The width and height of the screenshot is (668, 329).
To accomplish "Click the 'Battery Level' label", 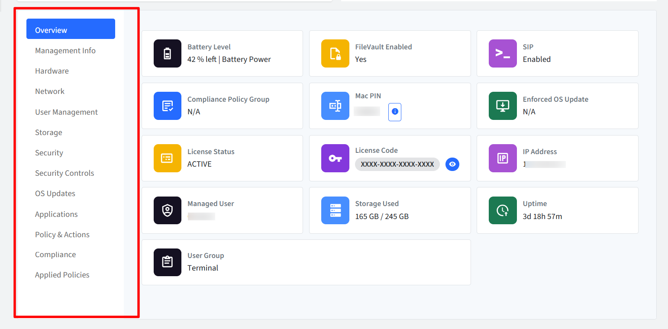I will point(209,47).
